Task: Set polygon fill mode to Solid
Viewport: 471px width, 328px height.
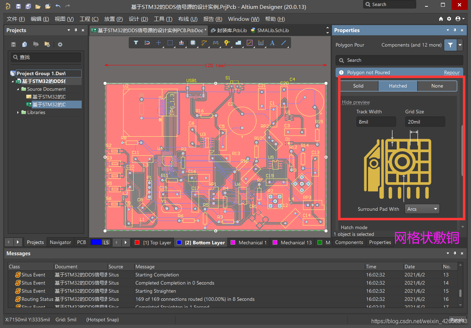Action: point(358,86)
